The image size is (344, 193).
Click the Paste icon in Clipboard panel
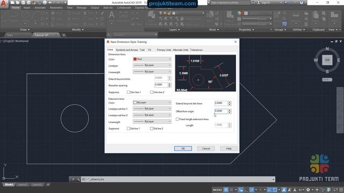tap(316, 15)
